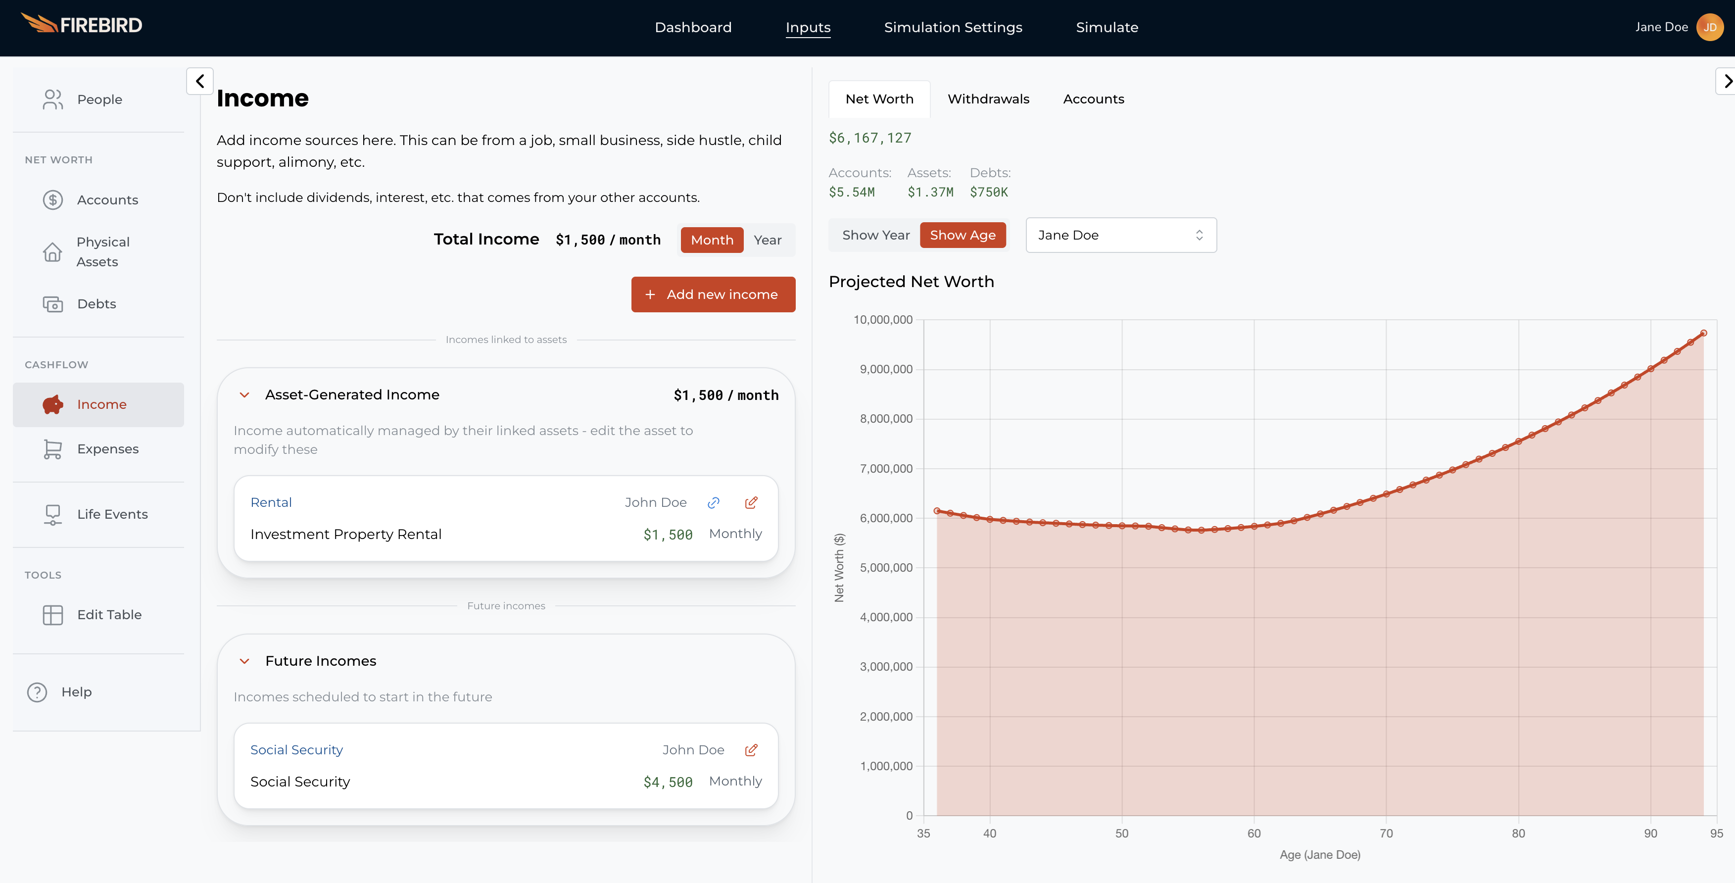1735x883 pixels.
Task: Click the Debts wallet icon
Action: pos(52,304)
